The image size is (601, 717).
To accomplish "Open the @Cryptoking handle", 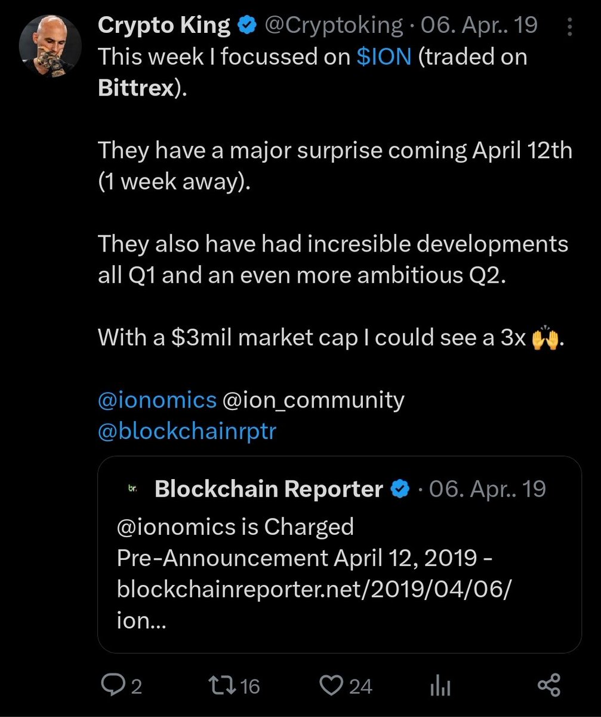I will click(x=333, y=25).
